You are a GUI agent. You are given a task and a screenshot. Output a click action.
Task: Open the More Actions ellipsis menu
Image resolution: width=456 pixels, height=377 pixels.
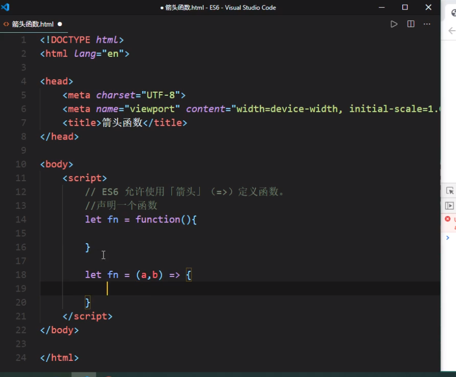(427, 24)
